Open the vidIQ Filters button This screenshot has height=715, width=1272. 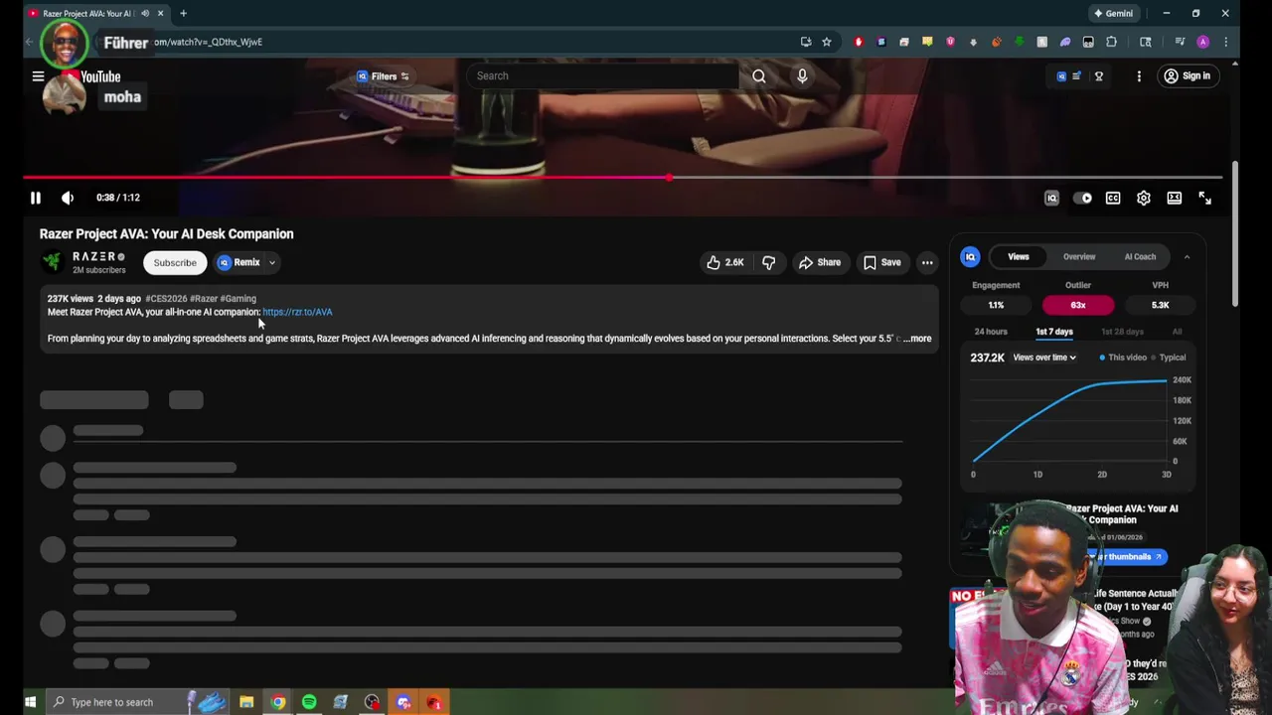pyautogui.click(x=383, y=76)
